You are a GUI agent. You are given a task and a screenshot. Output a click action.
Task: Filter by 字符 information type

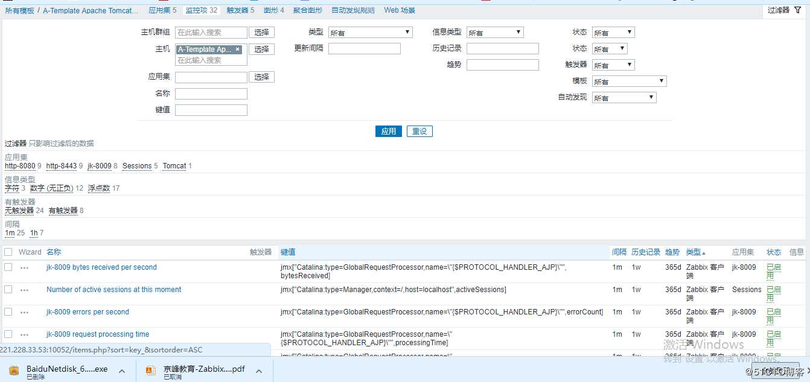12,188
